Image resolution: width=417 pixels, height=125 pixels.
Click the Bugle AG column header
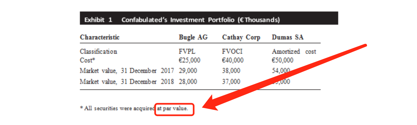pyautogui.click(x=193, y=37)
